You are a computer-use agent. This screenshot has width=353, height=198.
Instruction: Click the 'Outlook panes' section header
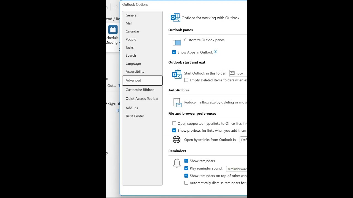tap(181, 30)
